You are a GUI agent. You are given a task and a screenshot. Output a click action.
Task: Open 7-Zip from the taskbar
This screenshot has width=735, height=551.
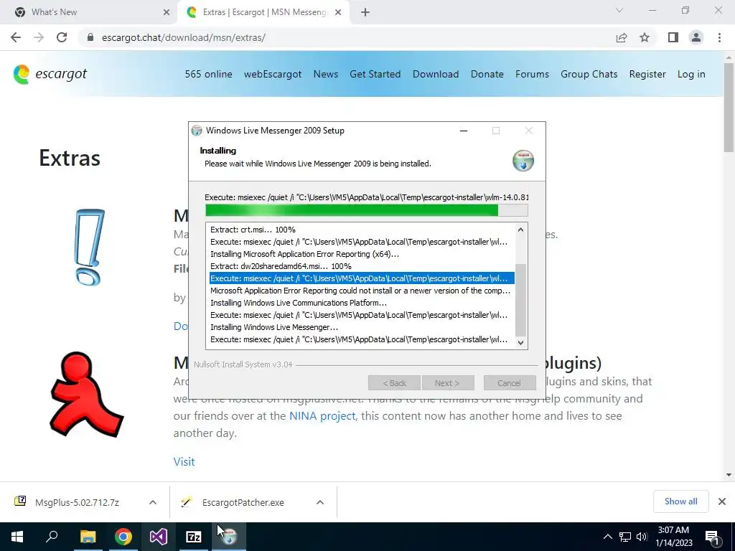tap(194, 537)
